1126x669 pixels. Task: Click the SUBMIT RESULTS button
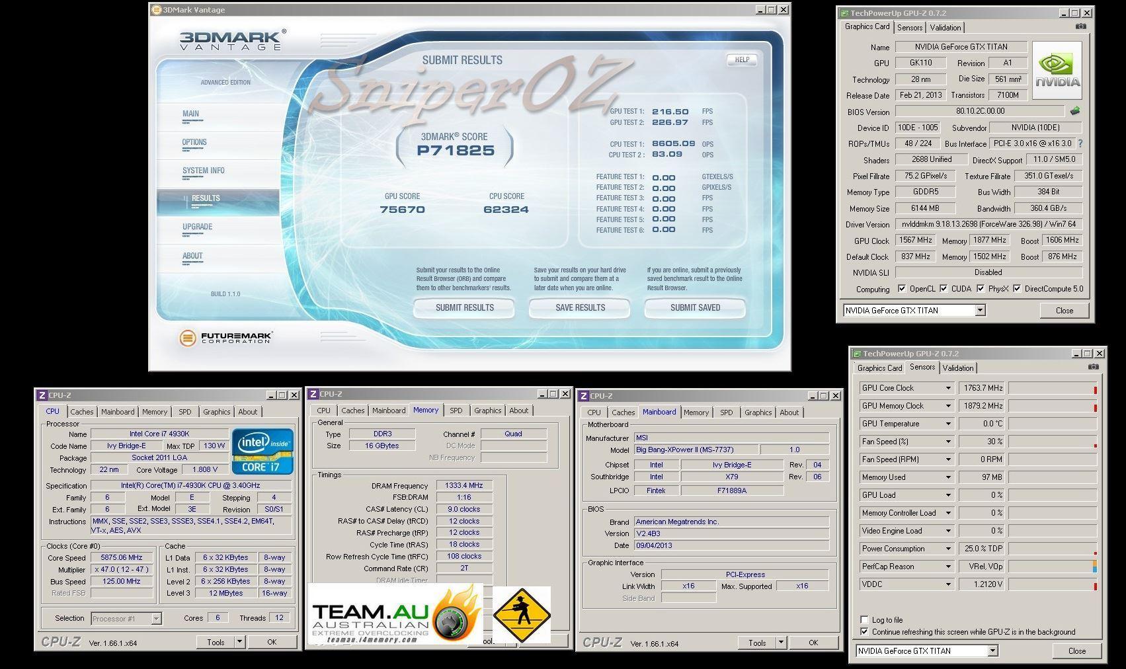coord(464,307)
